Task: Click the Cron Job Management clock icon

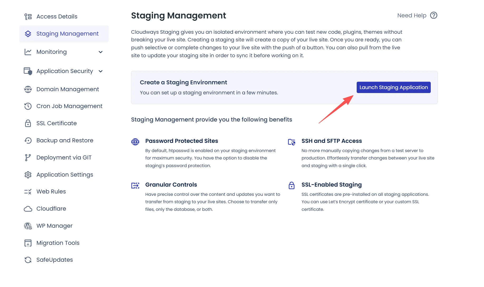Action: (x=28, y=106)
